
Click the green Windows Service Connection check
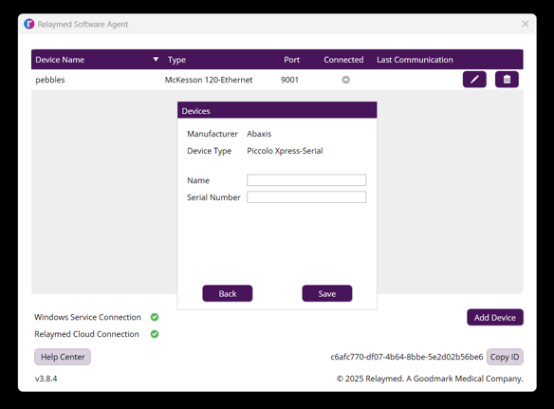click(155, 317)
